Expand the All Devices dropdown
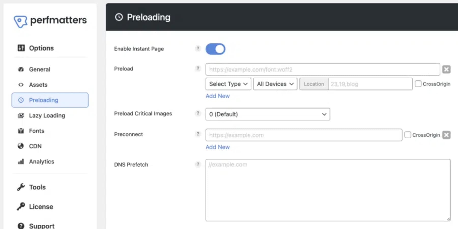 pyautogui.click(x=275, y=84)
